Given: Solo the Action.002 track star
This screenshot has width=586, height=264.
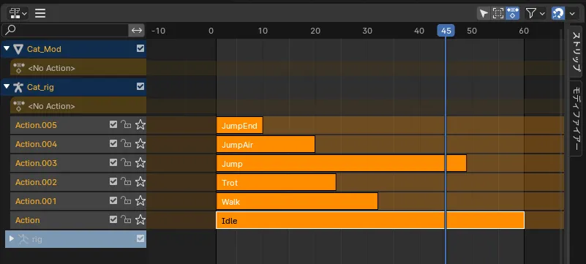Looking at the screenshot, I should (140, 182).
